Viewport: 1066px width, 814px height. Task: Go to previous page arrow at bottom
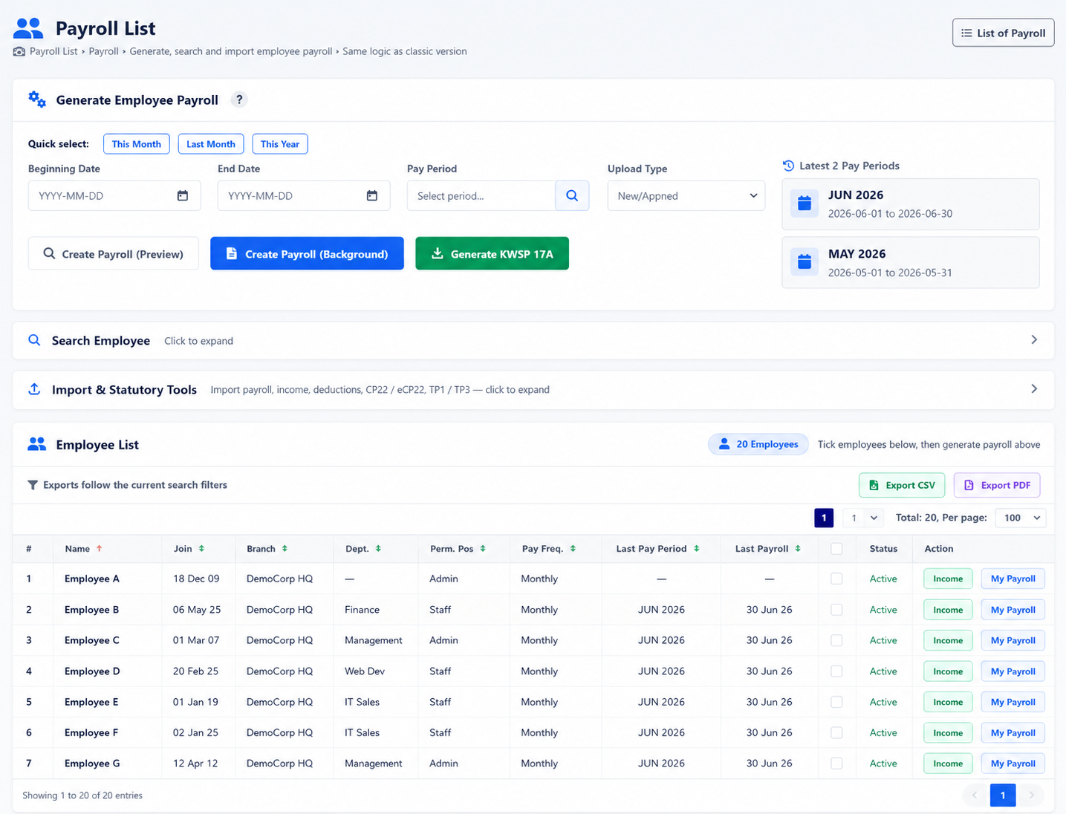(x=975, y=795)
